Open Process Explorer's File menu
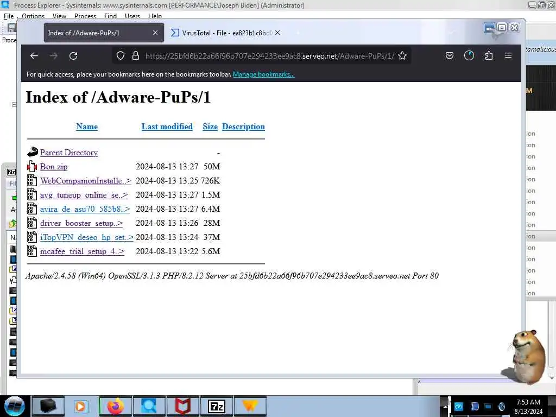Viewport: 556px width, 417px height. pos(9,16)
